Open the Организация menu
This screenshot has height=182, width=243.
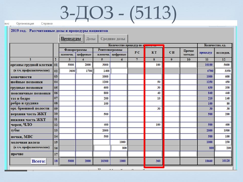click(x=25, y=23)
